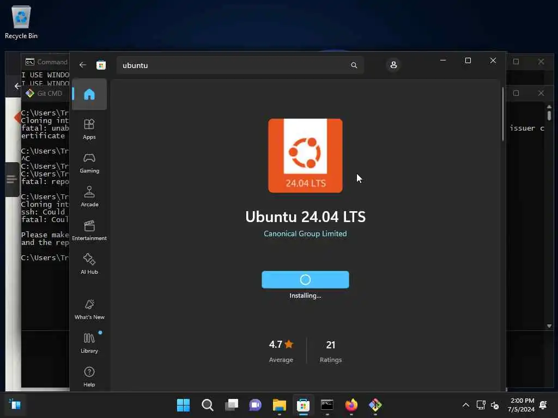558x418 pixels.
Task: Maximize the Git CMD window
Action: pyautogui.click(x=516, y=93)
